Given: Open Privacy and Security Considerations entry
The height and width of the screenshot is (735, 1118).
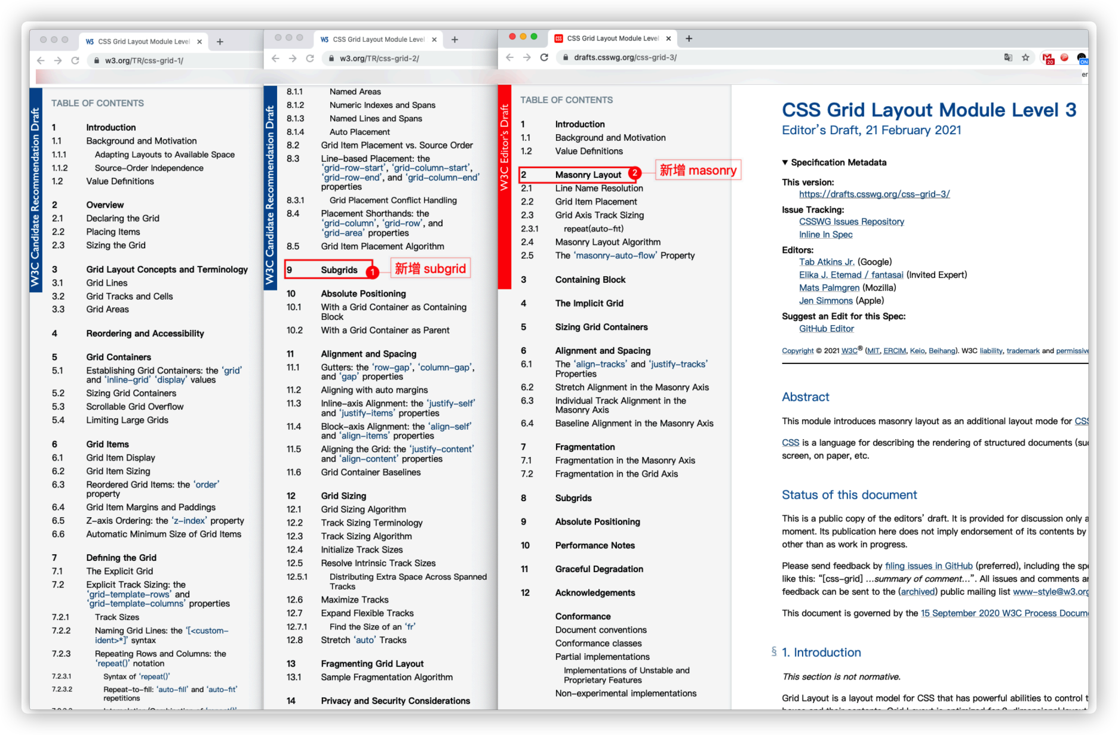Looking at the screenshot, I should click(x=395, y=701).
